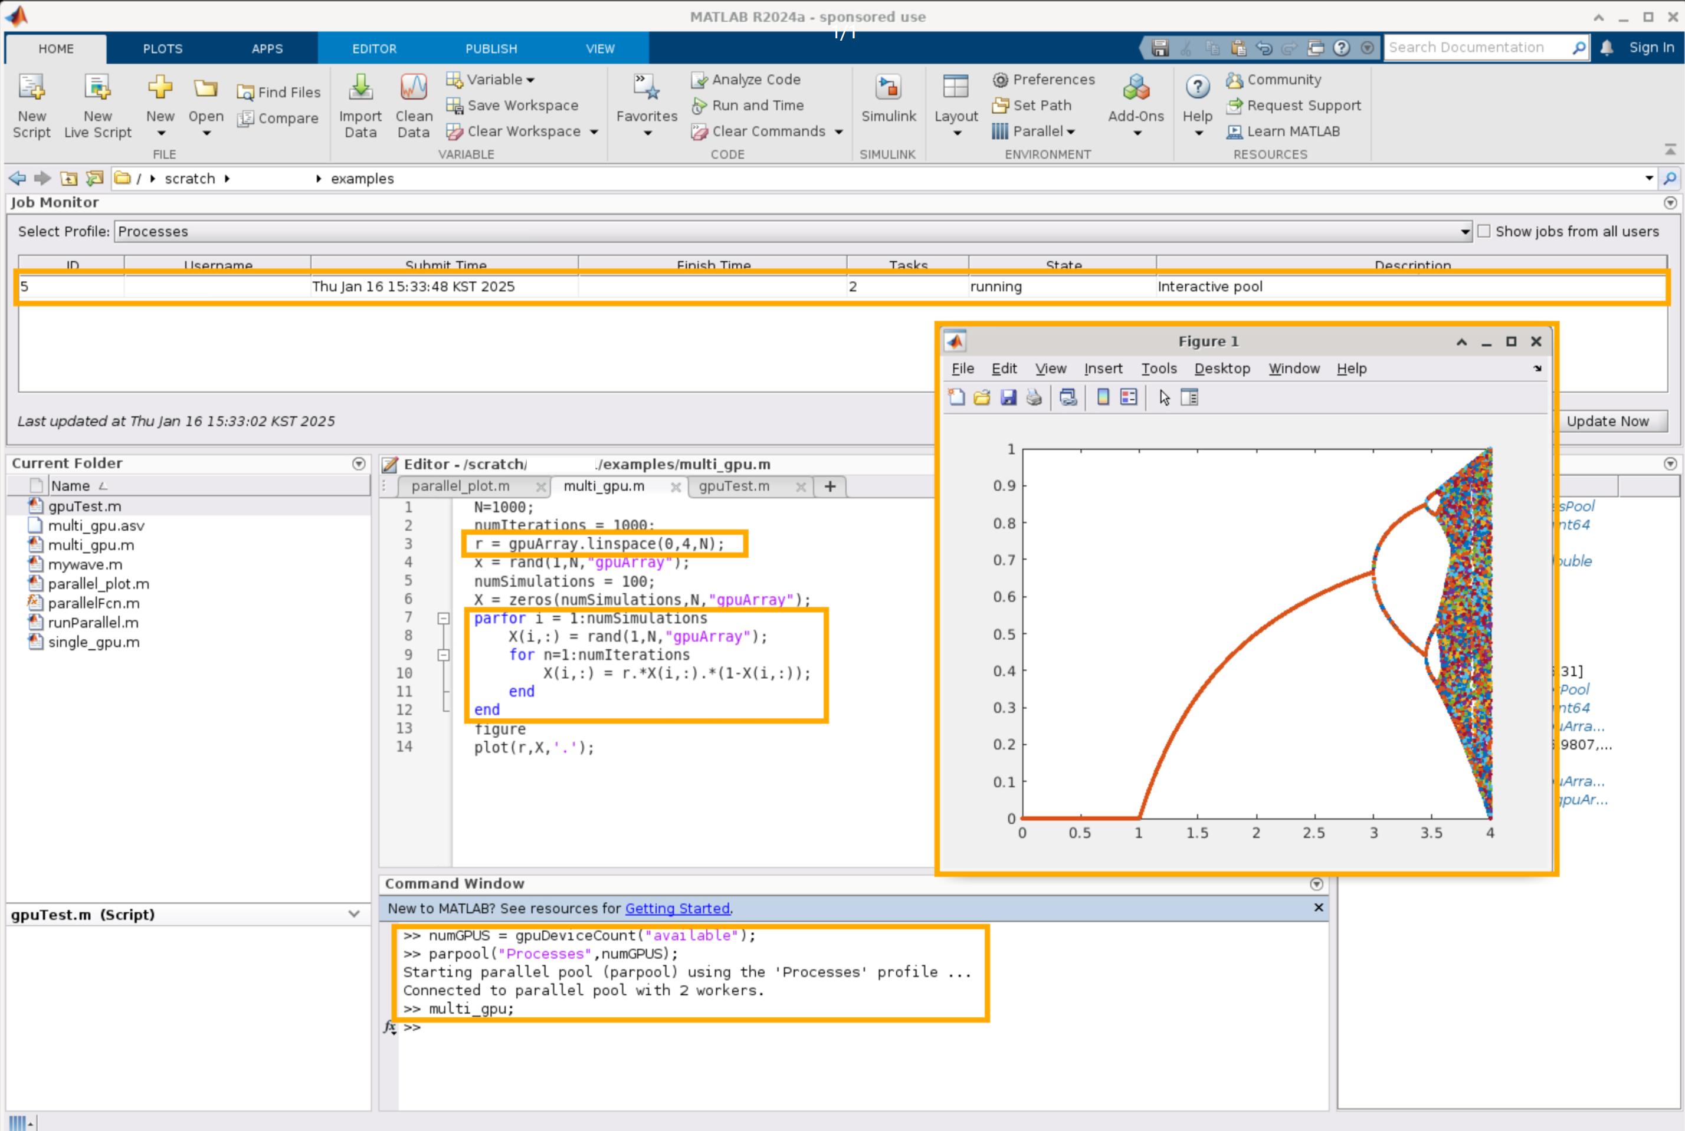Close the Getting Started banner

pyautogui.click(x=1319, y=908)
